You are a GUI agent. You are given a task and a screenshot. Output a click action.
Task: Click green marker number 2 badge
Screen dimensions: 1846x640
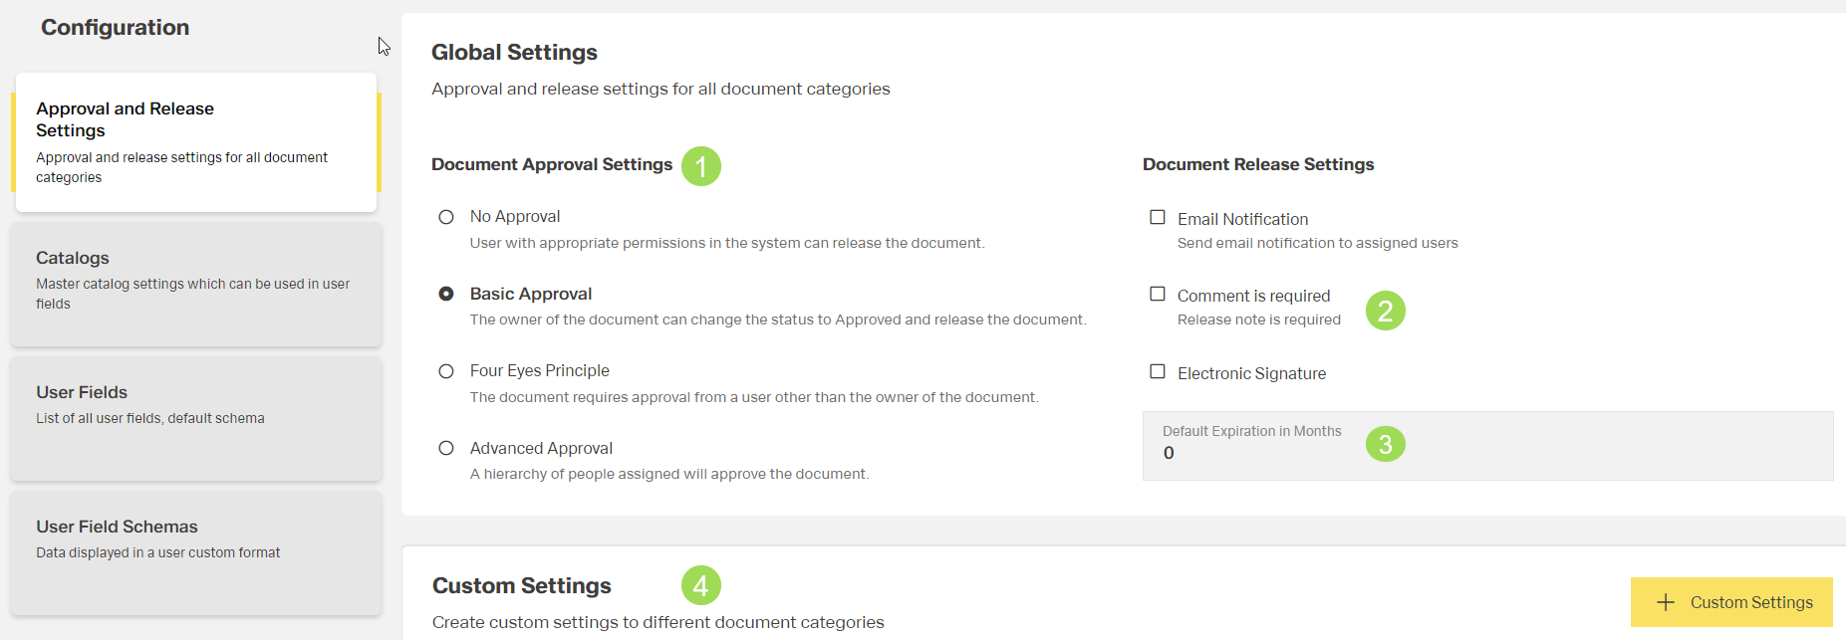click(x=1385, y=311)
